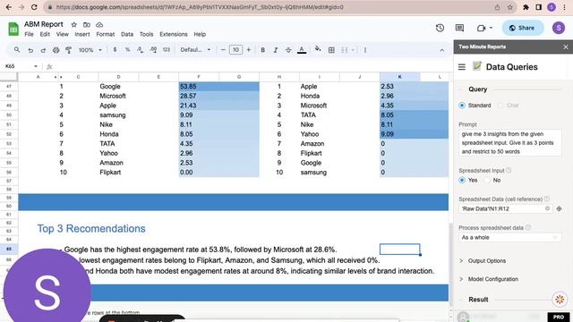Open the comments icon

[459, 28]
